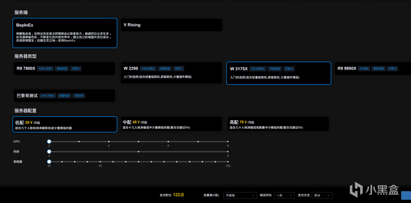Click the 中配 适合十几人纯净服 description text
Image resolution: width=411 pixels, height=203 pixels.
156,128
